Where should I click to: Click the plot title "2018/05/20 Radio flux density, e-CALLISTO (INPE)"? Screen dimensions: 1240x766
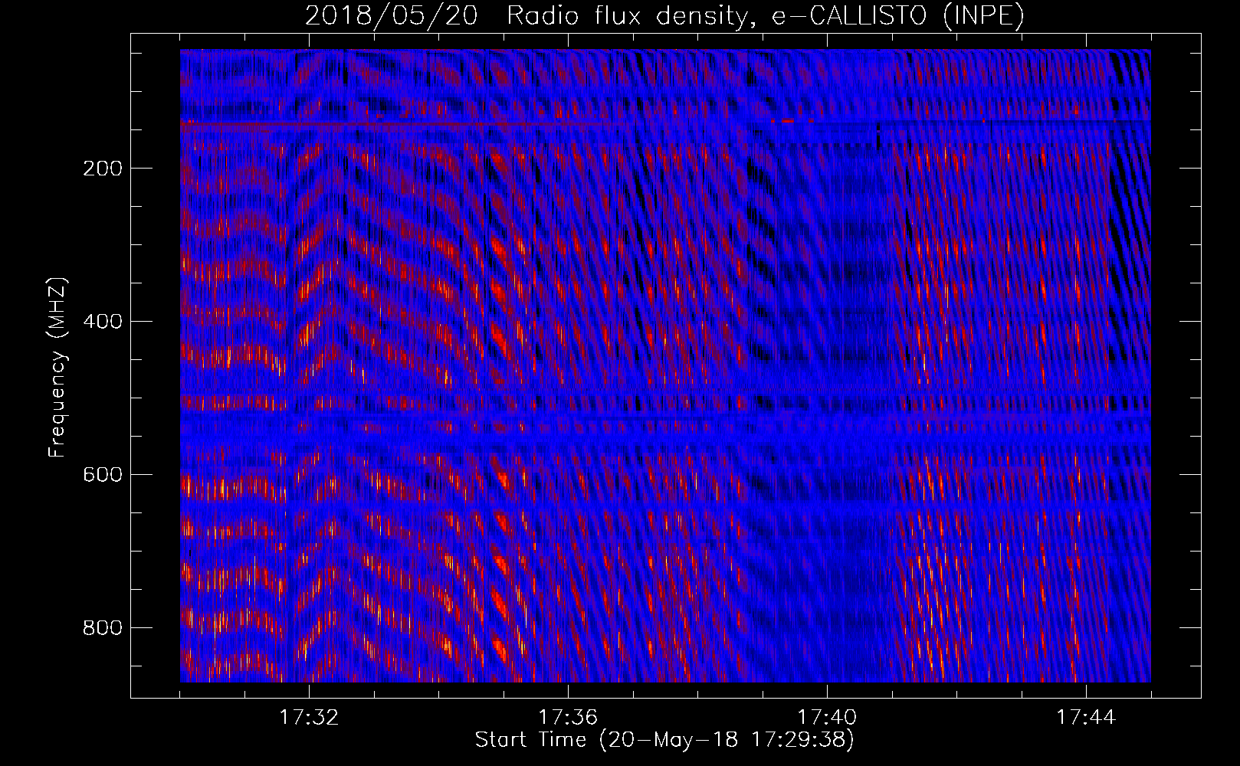pyautogui.click(x=664, y=16)
